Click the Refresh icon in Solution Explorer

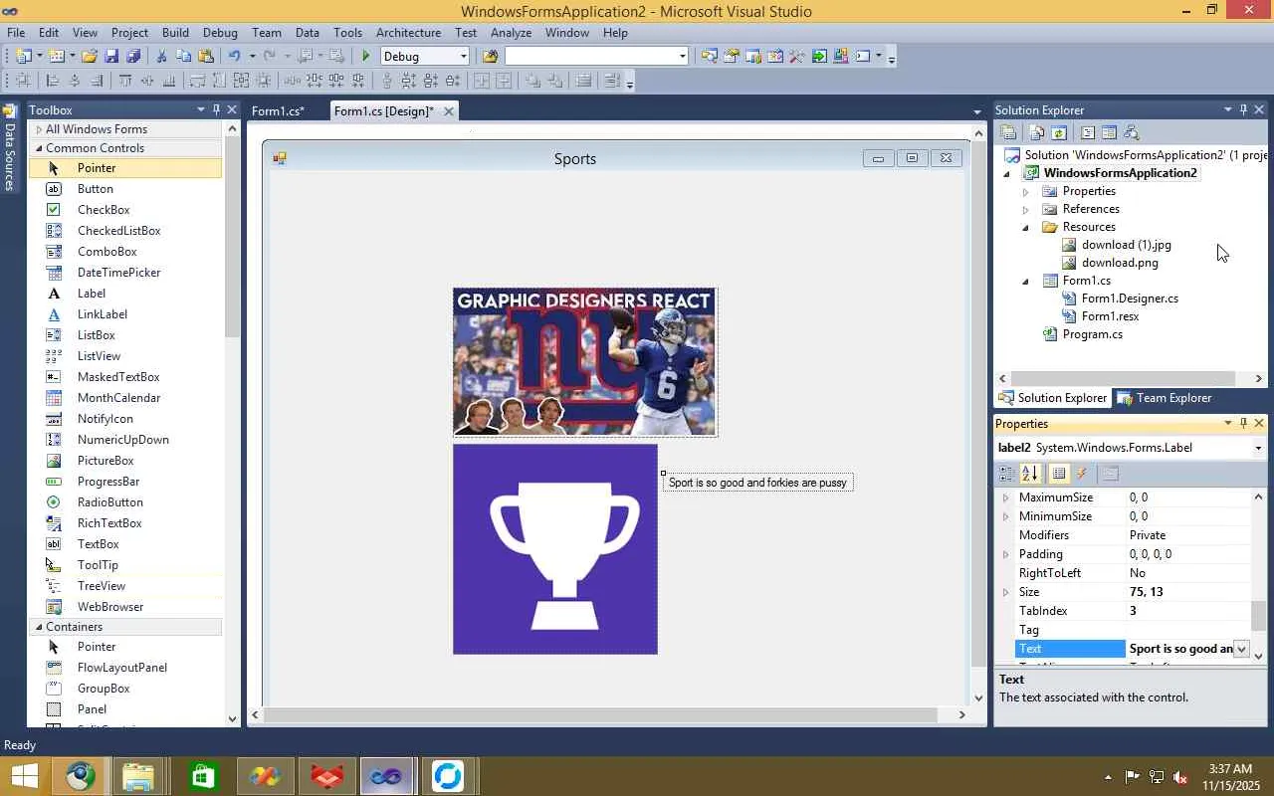[1059, 132]
